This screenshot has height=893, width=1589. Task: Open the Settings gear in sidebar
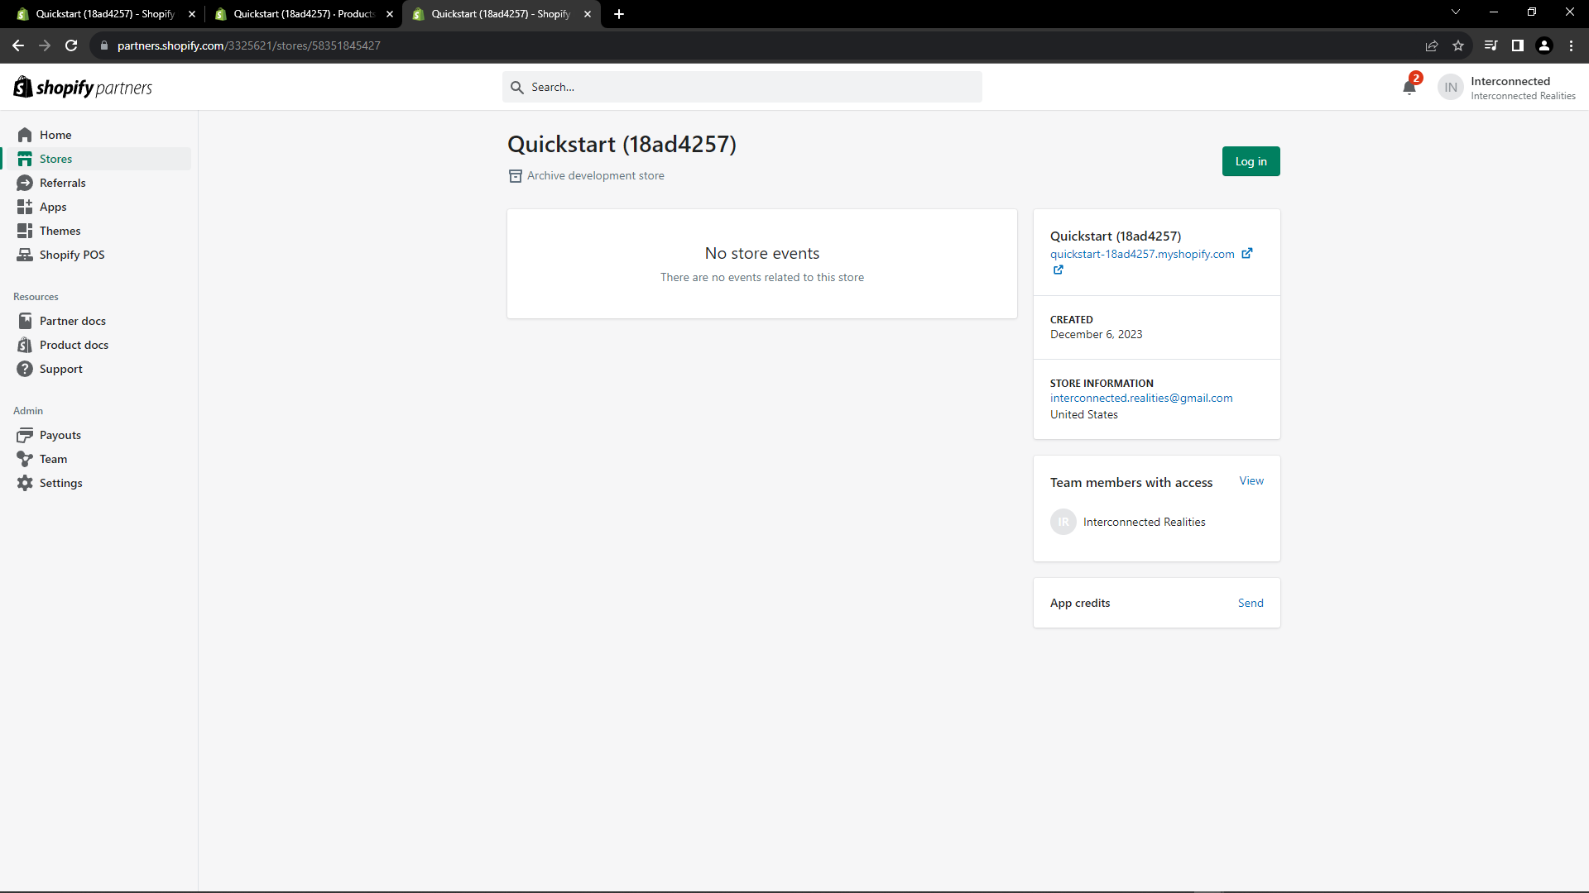25,483
